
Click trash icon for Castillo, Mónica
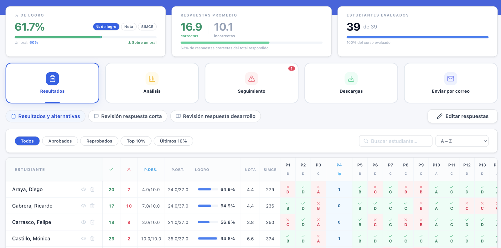point(92,239)
